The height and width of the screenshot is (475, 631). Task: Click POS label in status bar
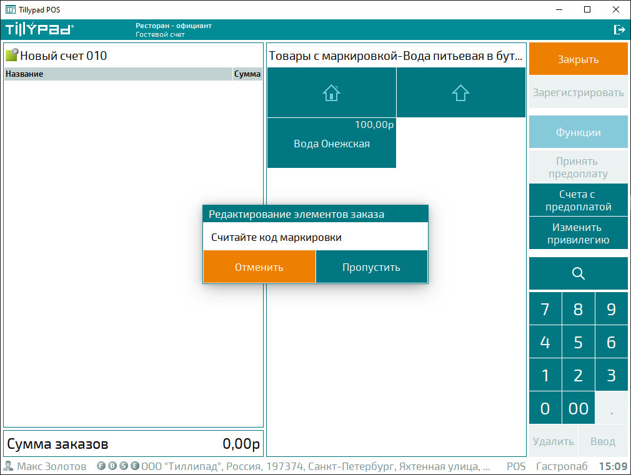pos(516,466)
